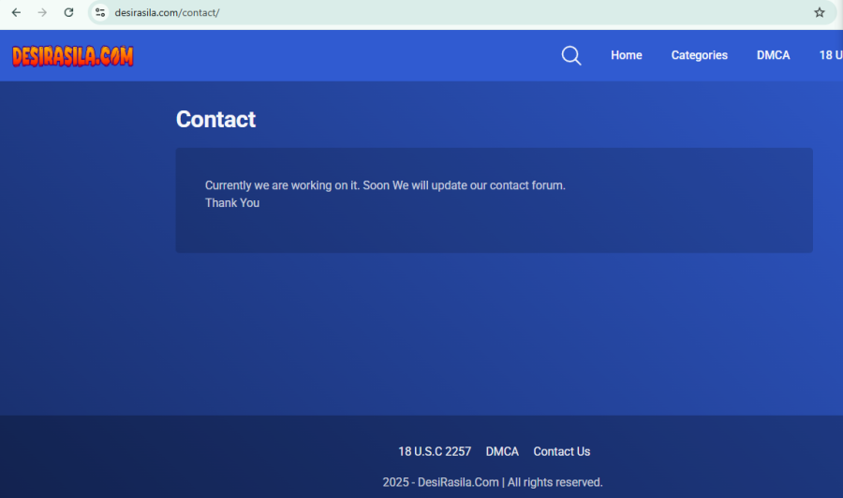Viewport: 843px width, 498px height.
Task: Open the Categories menu item
Action: pos(699,55)
